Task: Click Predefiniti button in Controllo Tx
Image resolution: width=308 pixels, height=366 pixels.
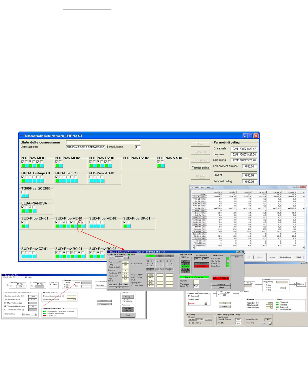Action: 104,304
